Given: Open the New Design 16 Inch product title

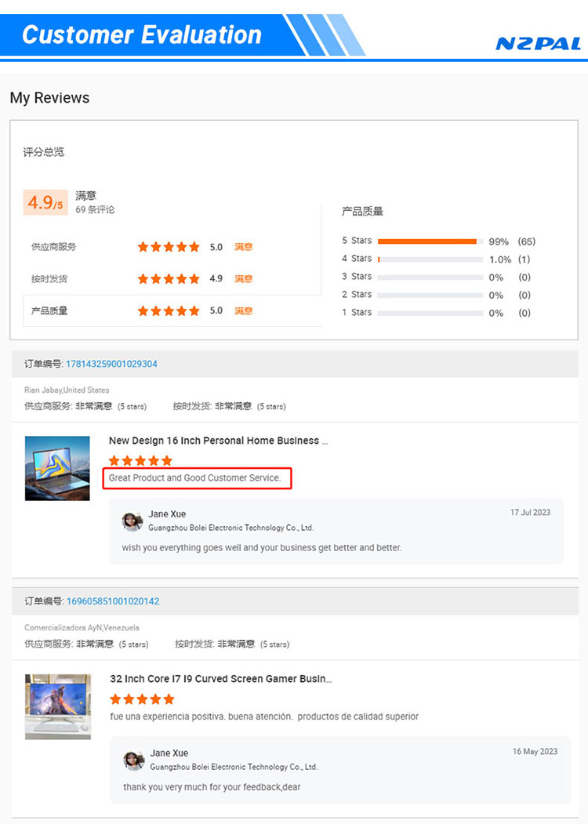Looking at the screenshot, I should (x=218, y=441).
